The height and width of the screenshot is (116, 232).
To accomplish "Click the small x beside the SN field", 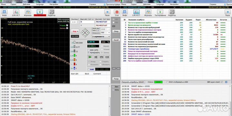I will pyautogui.click(x=54, y=7).
